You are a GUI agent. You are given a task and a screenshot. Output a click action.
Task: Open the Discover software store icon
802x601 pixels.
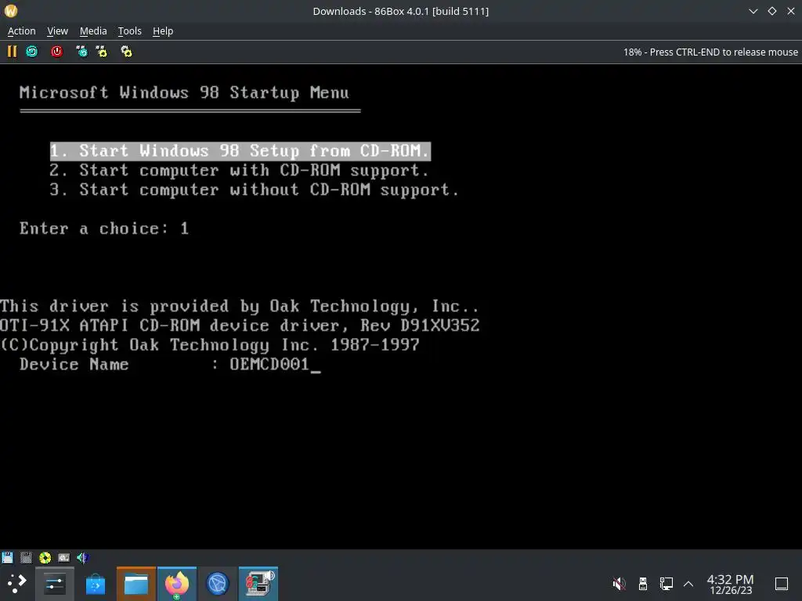click(x=95, y=584)
